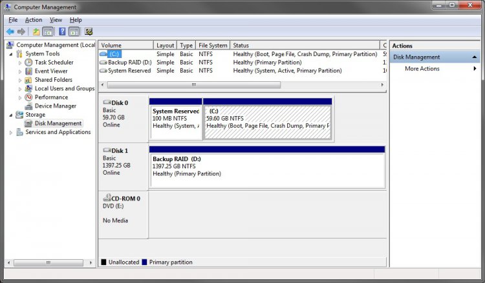Click the Local Users and Groups icon

[x=28, y=88]
